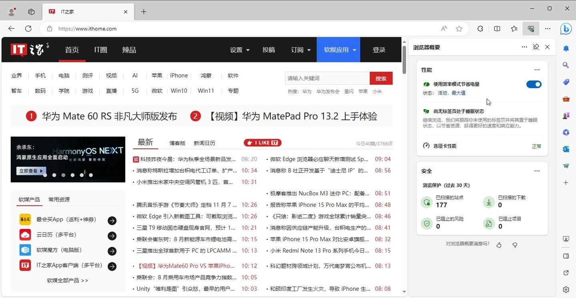The width and height of the screenshot is (576, 298).
Task: Open the extensions puzzle icon
Action: (480, 28)
